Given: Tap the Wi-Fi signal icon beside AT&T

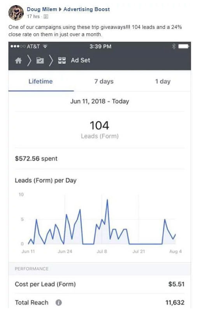Looking at the screenshot, I should pyautogui.click(x=45, y=46).
